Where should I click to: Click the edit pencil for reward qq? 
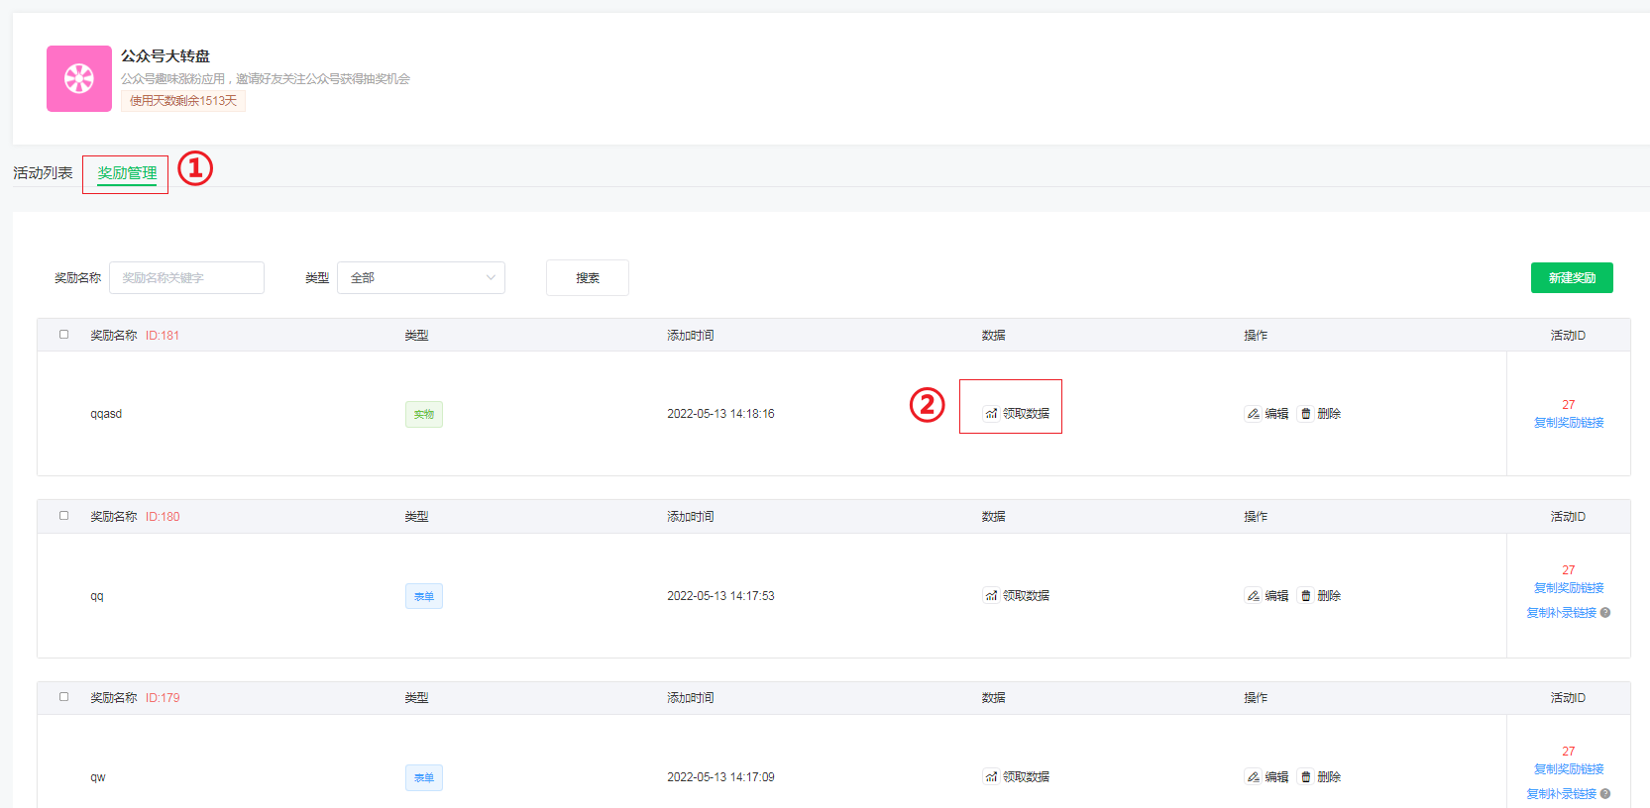tap(1254, 596)
